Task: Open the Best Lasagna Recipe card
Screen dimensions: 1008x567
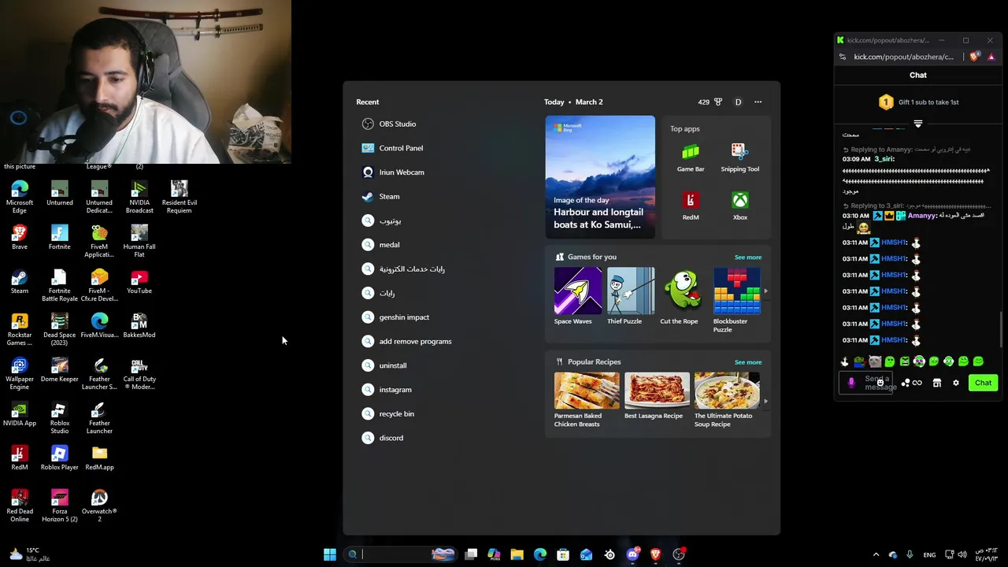Action: [x=657, y=397]
